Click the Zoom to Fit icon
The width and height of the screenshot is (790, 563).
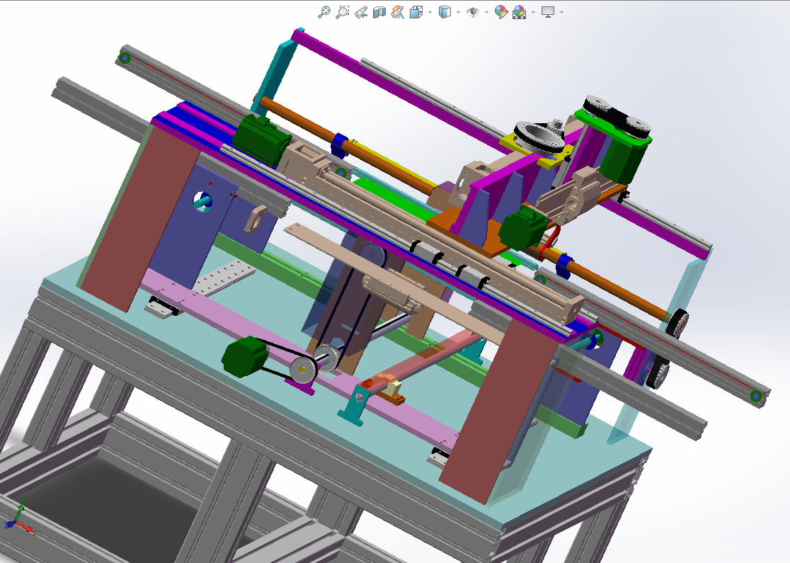324,12
